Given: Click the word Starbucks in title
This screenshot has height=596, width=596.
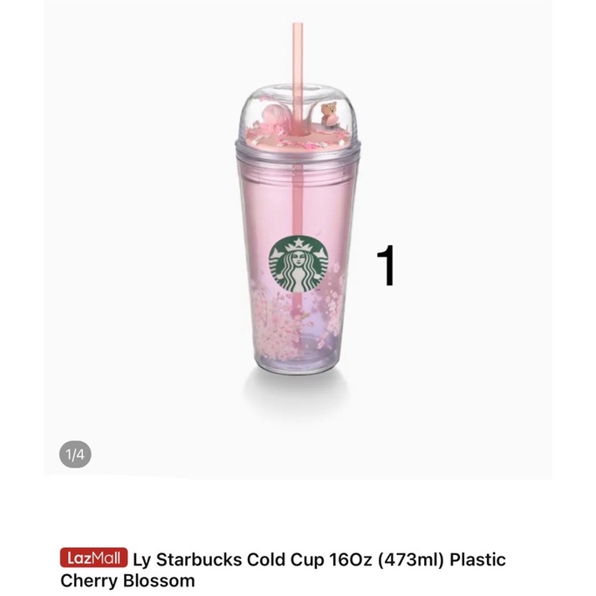Looking at the screenshot, I should point(199,559).
